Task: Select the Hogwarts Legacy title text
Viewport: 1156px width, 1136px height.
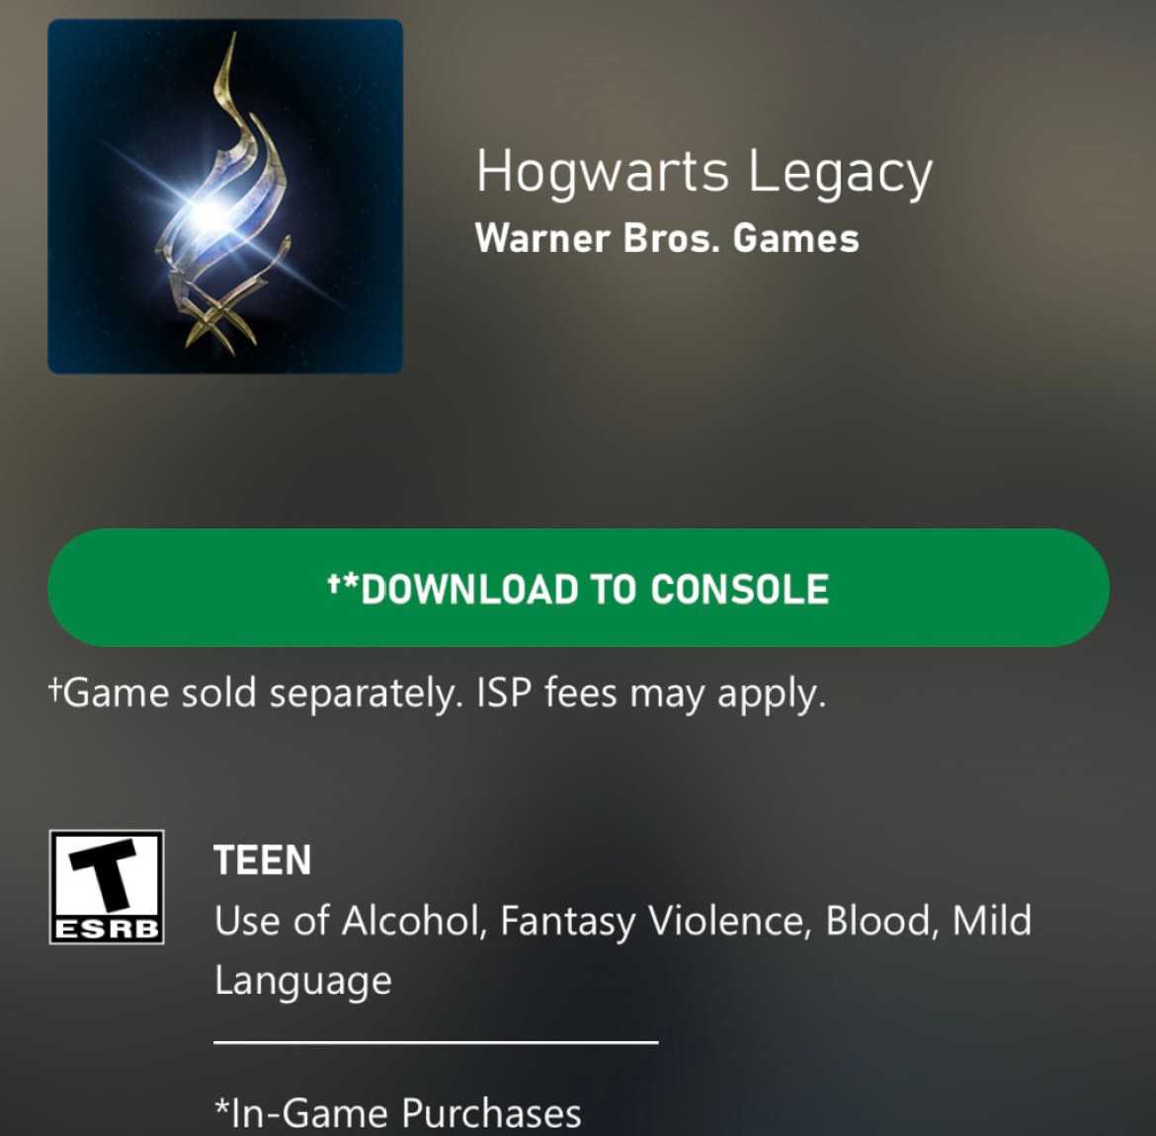Action: click(x=704, y=173)
